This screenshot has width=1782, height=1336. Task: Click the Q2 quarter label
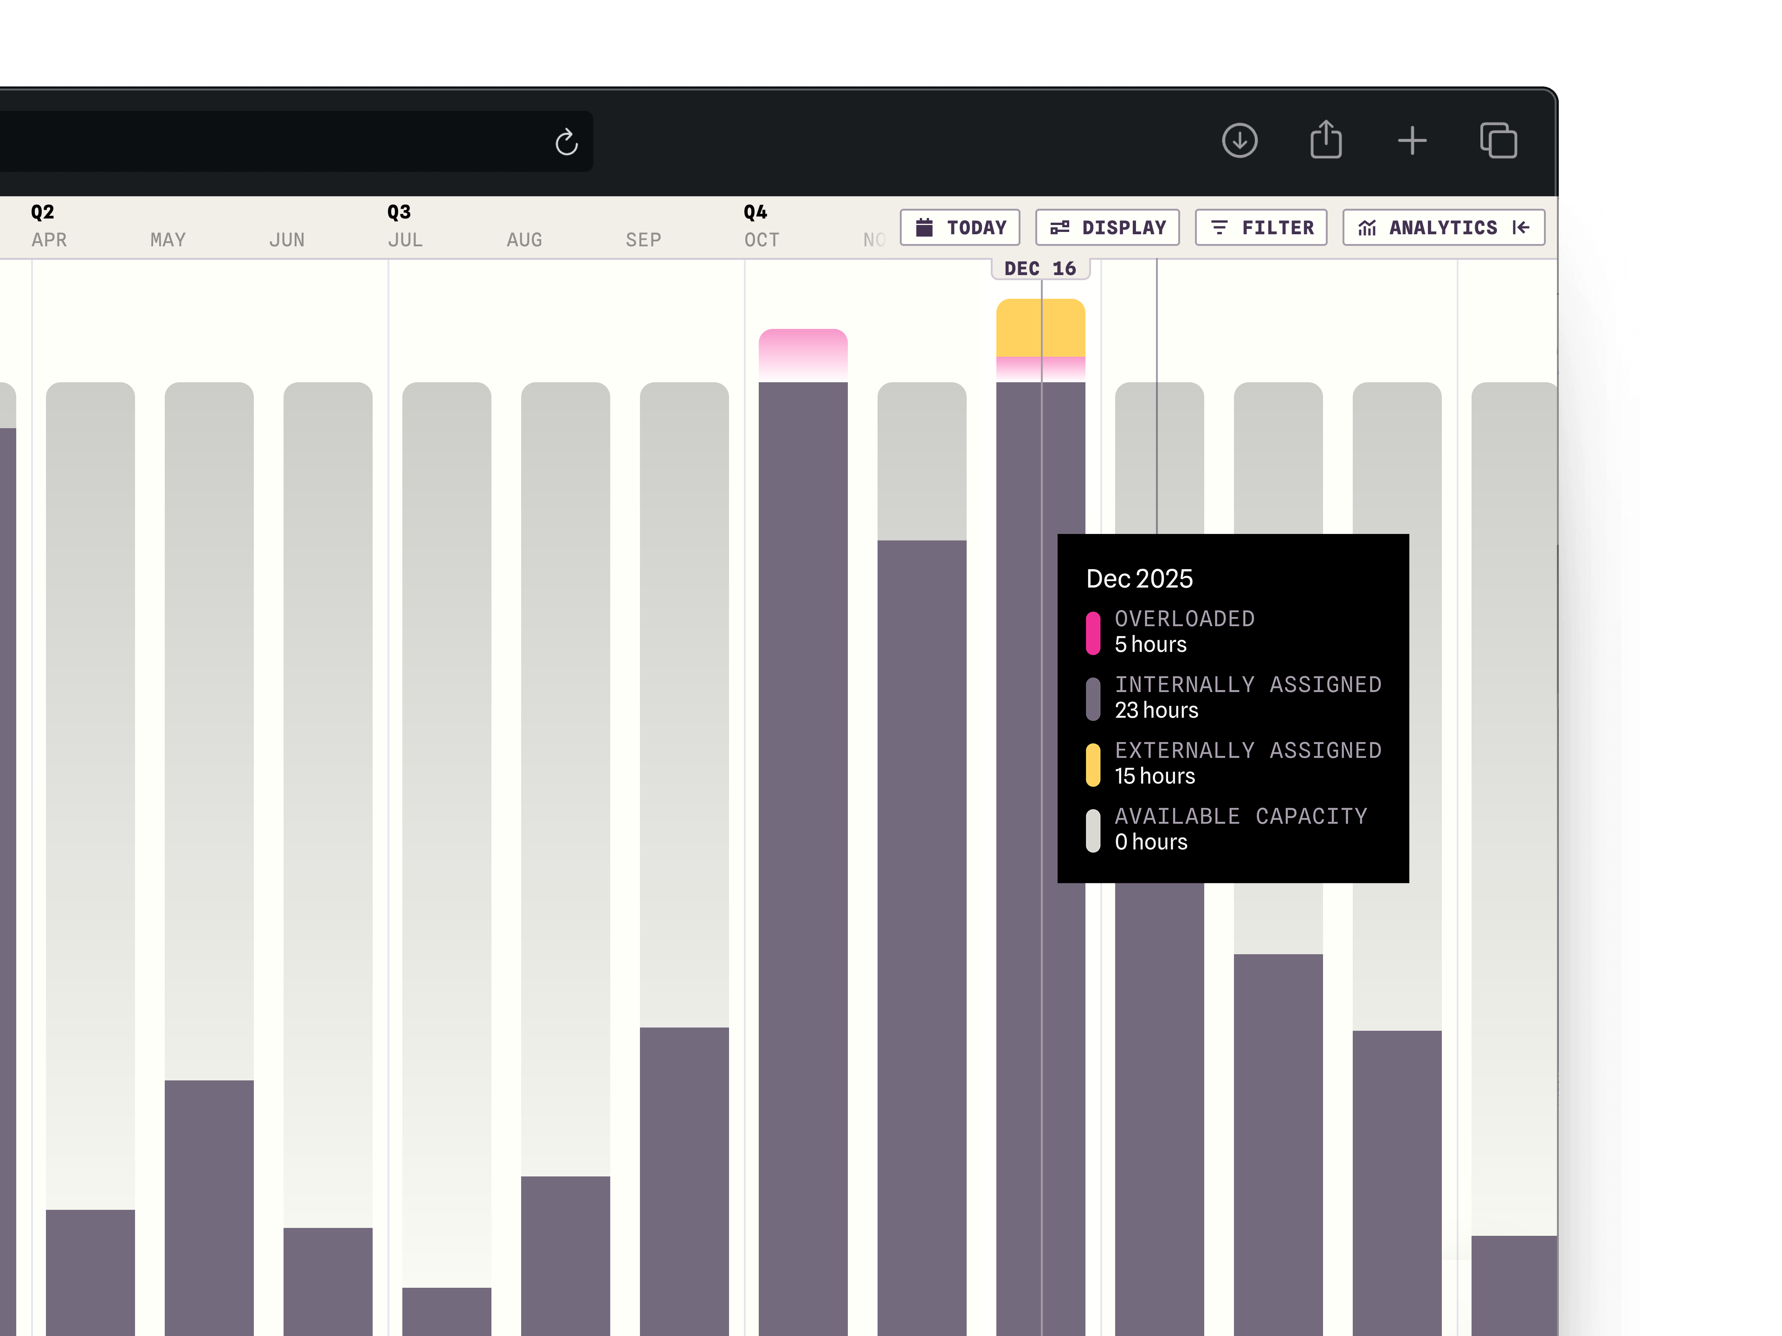[x=42, y=212]
